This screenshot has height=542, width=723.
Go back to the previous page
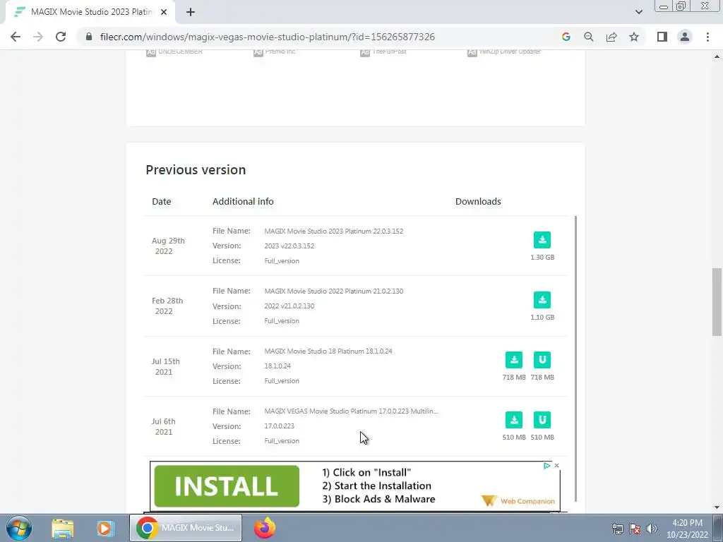click(16, 37)
